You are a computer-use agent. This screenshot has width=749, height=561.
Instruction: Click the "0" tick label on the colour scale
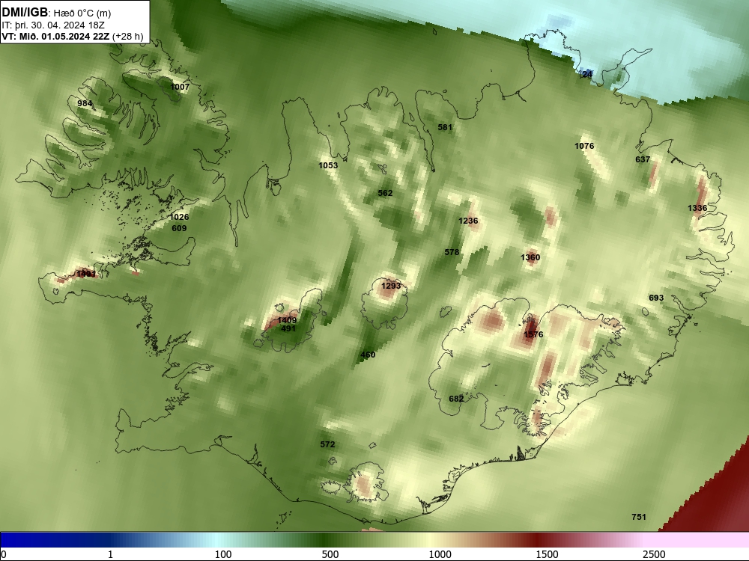(4, 554)
